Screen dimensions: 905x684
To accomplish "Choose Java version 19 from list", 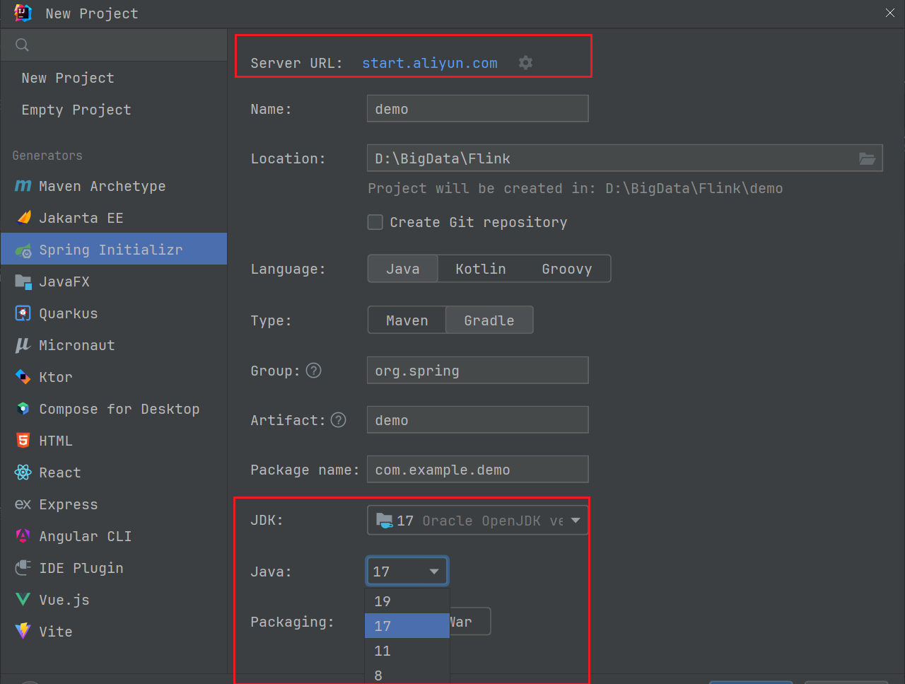I will click(407, 601).
